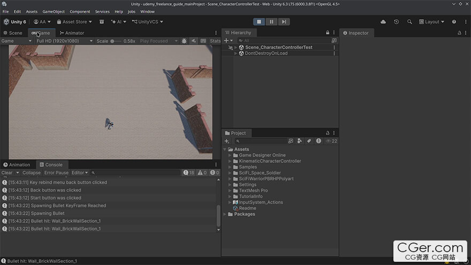The width and height of the screenshot is (471, 265).
Task: Stop play mode with the stop button
Action: [x=259, y=21]
